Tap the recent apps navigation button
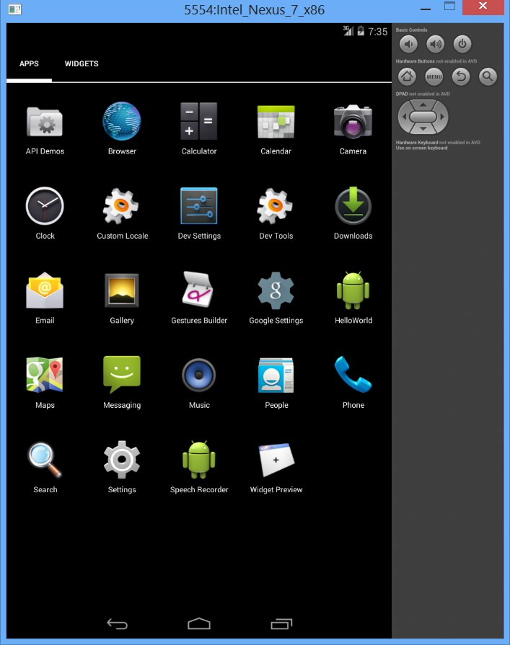This screenshot has width=510, height=645. coord(281,623)
